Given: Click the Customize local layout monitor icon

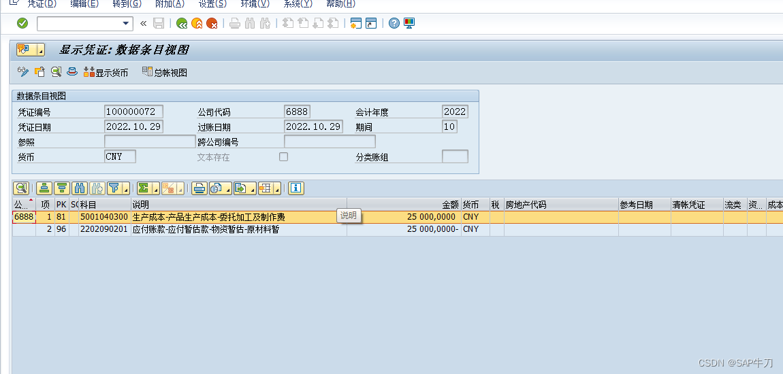Looking at the screenshot, I should [409, 23].
